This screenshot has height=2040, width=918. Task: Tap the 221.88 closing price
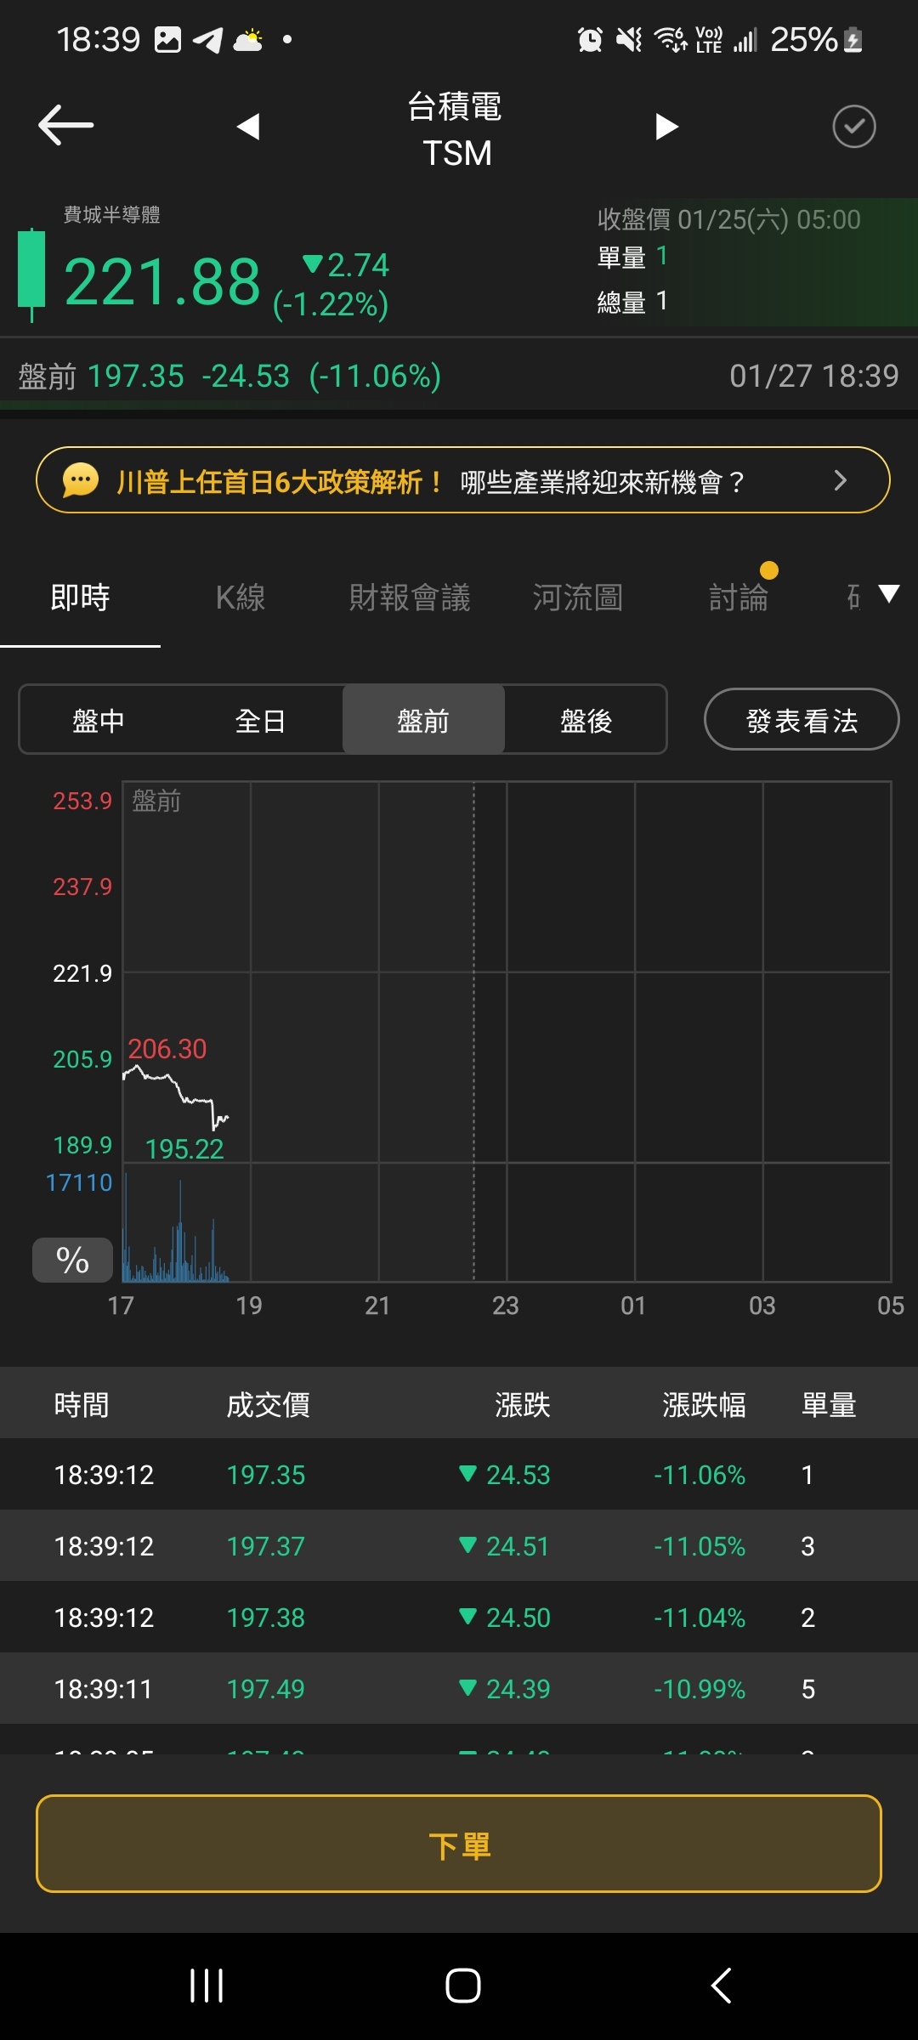click(162, 282)
